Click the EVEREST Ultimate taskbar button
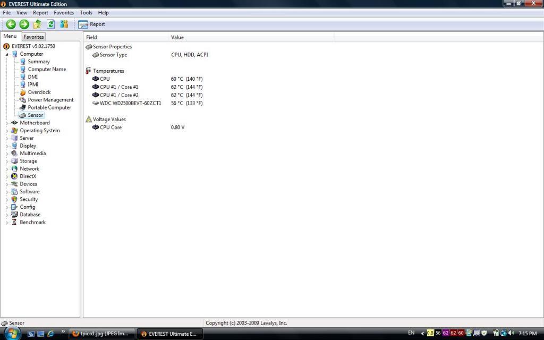 coord(170,334)
